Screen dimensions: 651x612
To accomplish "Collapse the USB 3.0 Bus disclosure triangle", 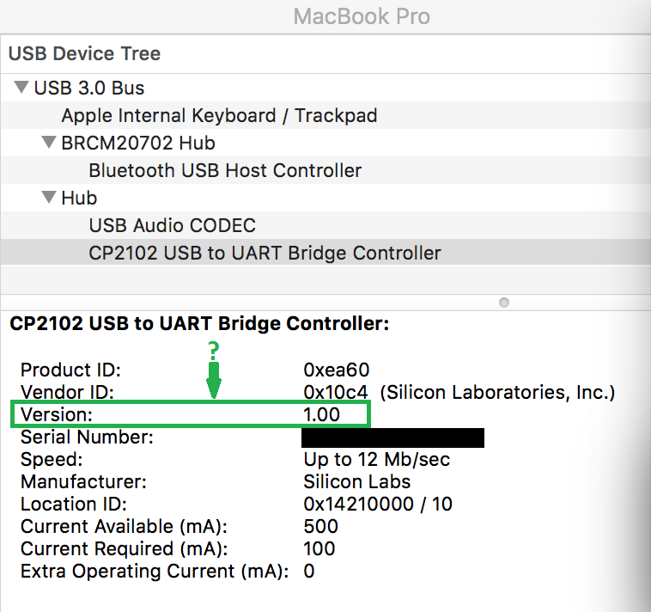I will click(21, 88).
